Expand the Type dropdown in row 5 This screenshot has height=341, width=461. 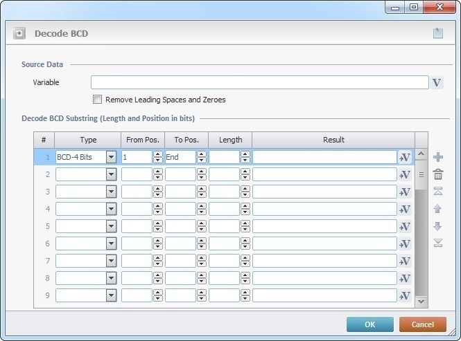111,226
